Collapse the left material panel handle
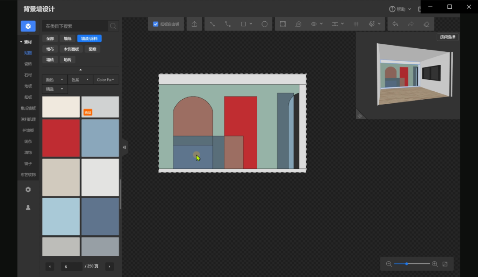This screenshot has width=478, height=277. (124, 147)
